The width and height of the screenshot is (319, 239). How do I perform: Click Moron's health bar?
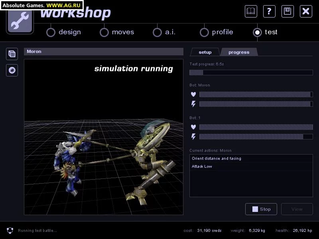tap(256, 94)
